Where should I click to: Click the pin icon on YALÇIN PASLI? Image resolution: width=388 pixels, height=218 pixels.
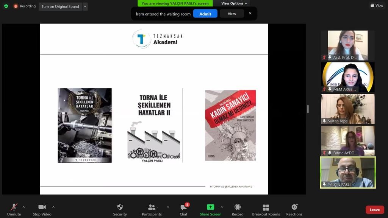point(324,184)
